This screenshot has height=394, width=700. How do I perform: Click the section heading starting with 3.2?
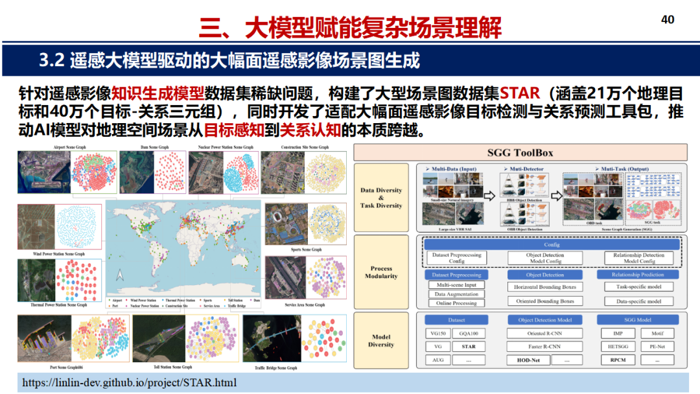(x=229, y=60)
